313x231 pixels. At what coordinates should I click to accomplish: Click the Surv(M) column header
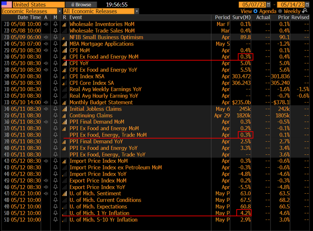point(241,17)
